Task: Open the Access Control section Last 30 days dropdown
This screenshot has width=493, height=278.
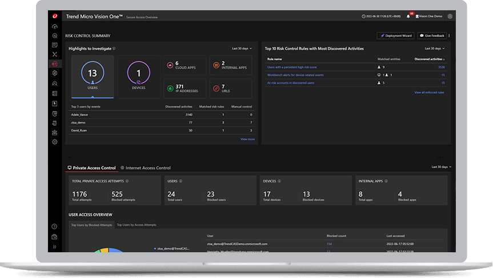Action: pyautogui.click(x=441, y=167)
